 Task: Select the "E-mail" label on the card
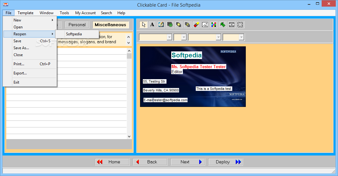148,100
